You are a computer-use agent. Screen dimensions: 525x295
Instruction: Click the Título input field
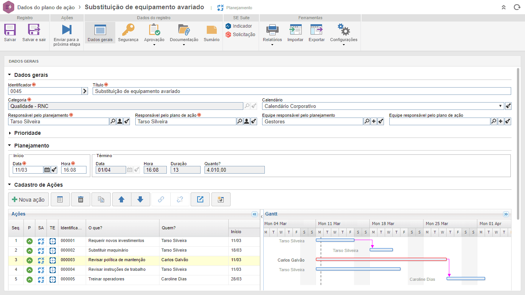click(x=302, y=91)
